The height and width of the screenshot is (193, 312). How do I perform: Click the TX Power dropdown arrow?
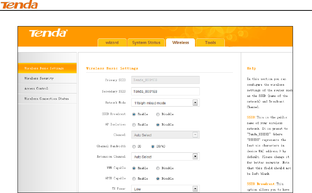(195, 189)
